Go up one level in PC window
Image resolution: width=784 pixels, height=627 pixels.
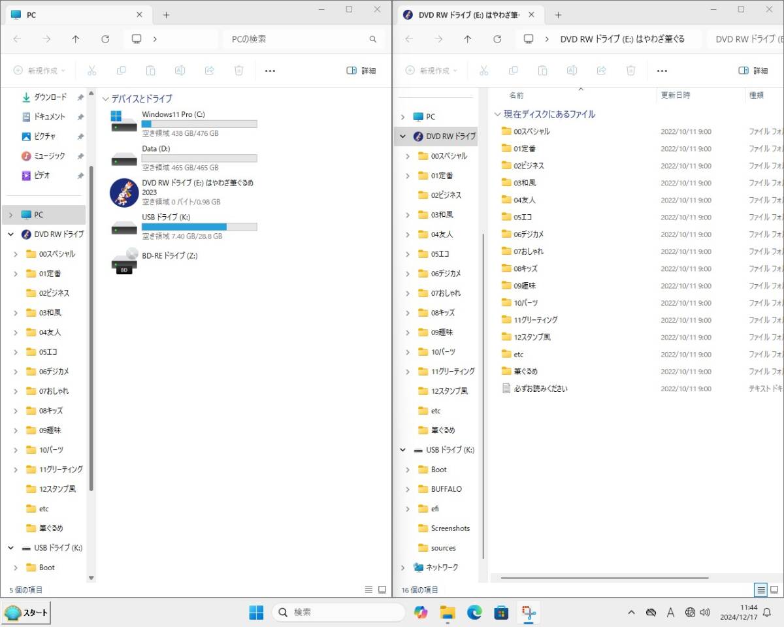coord(76,39)
